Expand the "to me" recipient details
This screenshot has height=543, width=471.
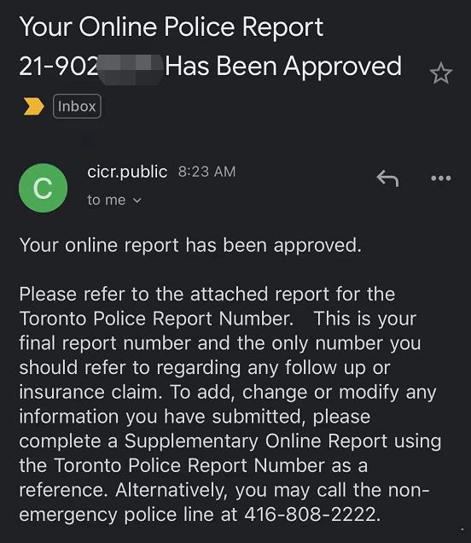tap(114, 200)
